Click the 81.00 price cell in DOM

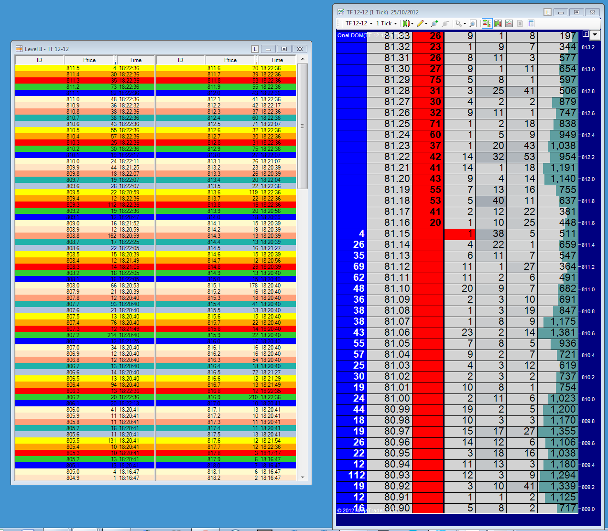click(390, 399)
